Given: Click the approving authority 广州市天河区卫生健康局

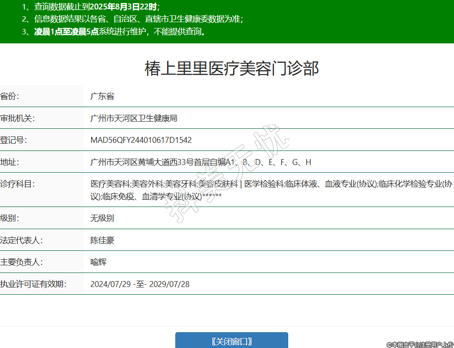Looking at the screenshot, I should click(134, 118).
